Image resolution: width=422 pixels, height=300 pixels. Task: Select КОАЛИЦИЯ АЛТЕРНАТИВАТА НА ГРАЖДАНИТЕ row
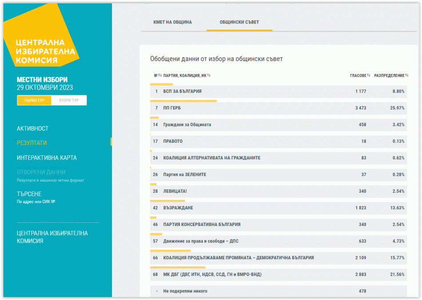coord(279,158)
